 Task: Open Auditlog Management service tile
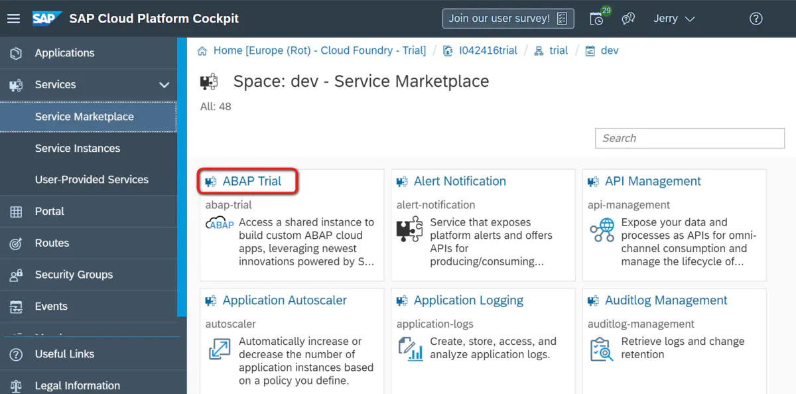tap(666, 300)
